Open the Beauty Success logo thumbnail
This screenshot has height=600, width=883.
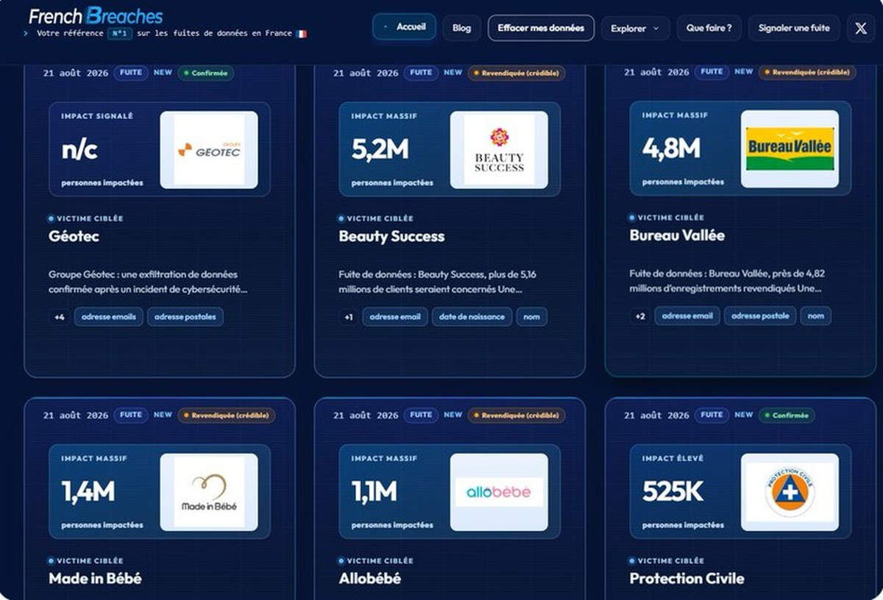(499, 150)
